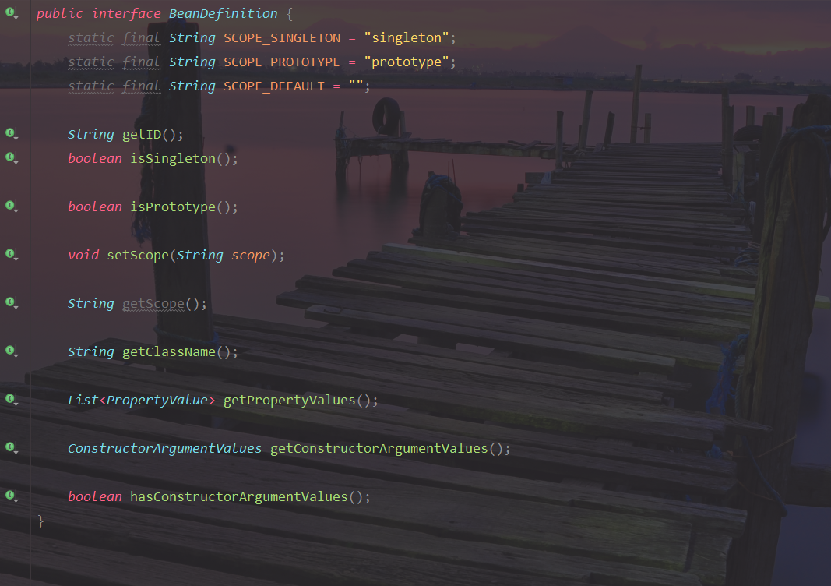Click the getID method name
The height and width of the screenshot is (586, 831).
coord(142,135)
